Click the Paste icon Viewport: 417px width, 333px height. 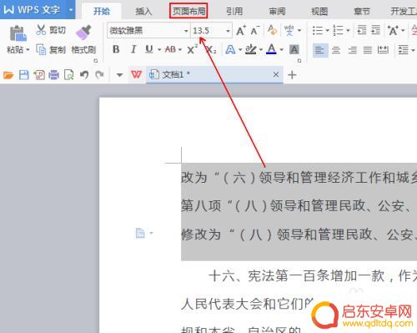tap(18, 33)
